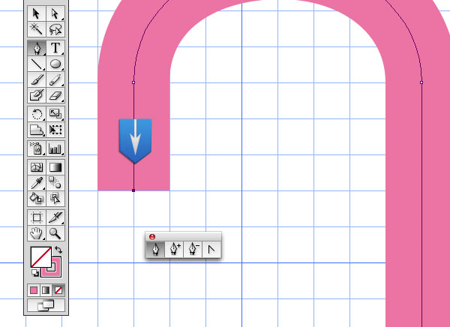The width and height of the screenshot is (450, 327).
Task: Select the Slice tool
Action: coord(55,217)
